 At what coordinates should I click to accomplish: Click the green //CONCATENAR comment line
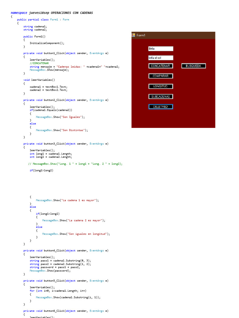(39, 63)
